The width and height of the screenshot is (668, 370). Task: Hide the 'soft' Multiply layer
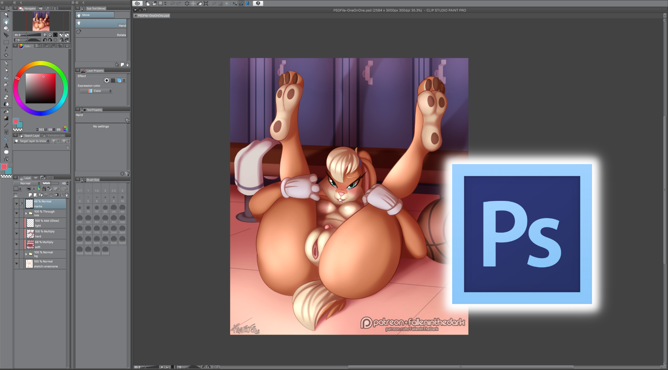16,244
